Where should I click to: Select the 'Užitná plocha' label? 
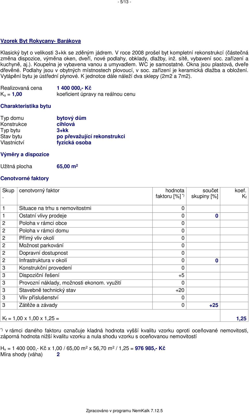16,166
